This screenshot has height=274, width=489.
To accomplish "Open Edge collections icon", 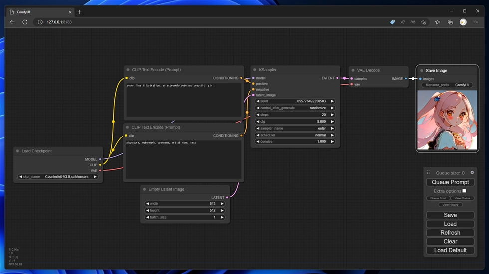I will pos(450,22).
